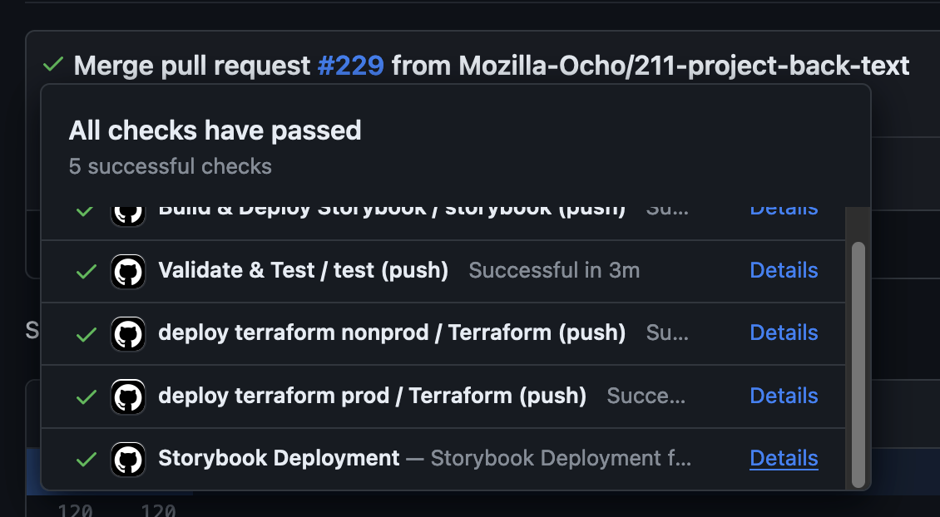Image resolution: width=940 pixels, height=517 pixels.
Task: Select Validate & Test / test (push) label
Action: click(x=304, y=270)
